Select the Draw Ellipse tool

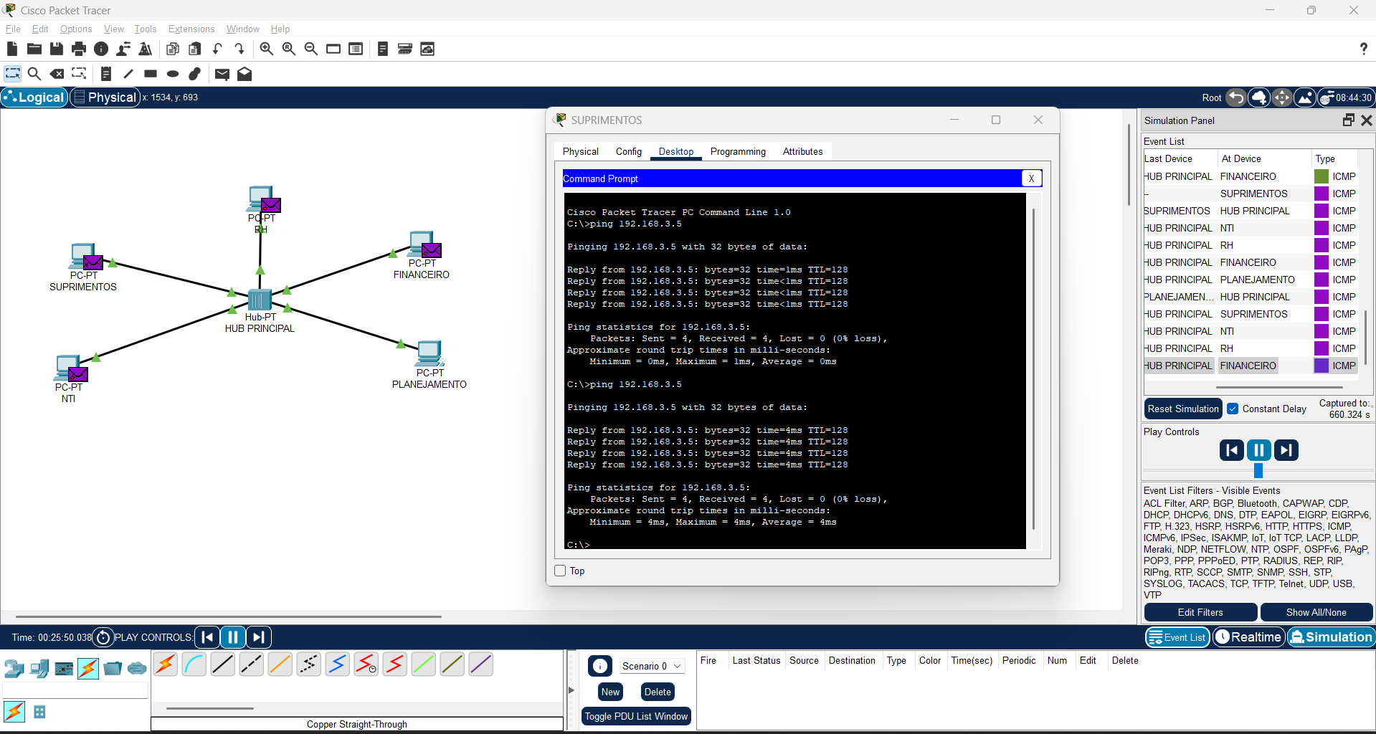[173, 74]
